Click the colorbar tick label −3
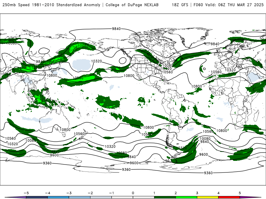Screen dimensions: 266x199 tap(69, 193)
